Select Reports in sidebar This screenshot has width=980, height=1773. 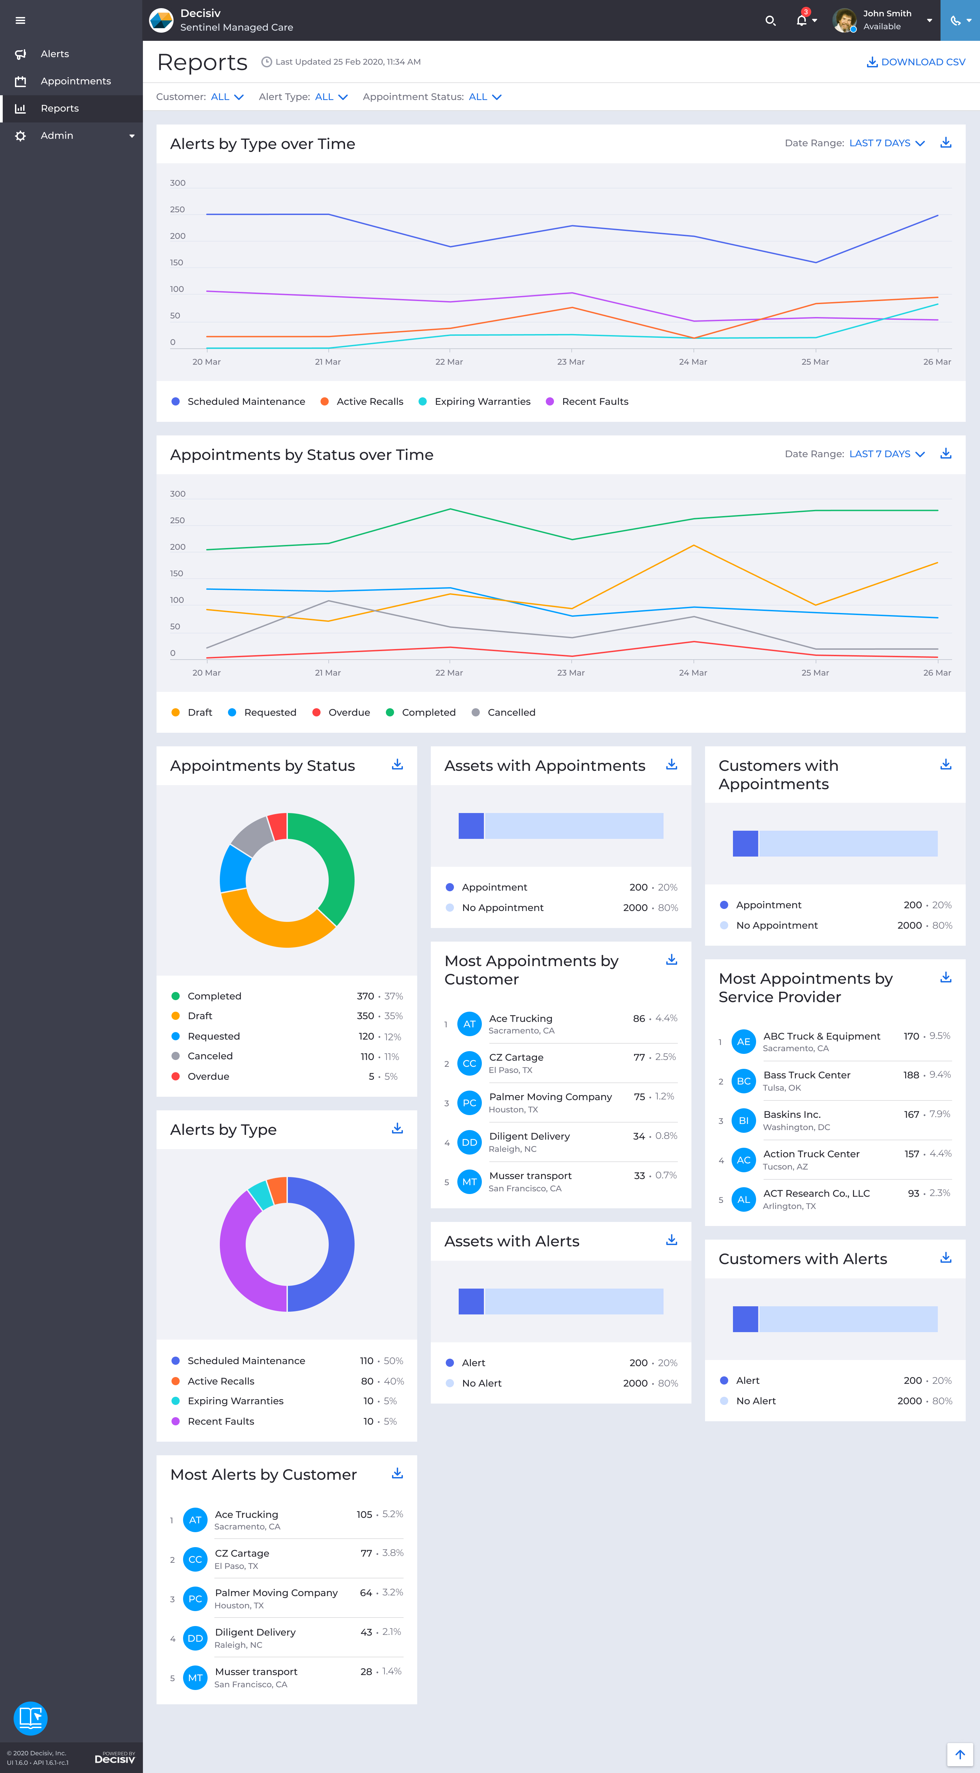point(71,108)
